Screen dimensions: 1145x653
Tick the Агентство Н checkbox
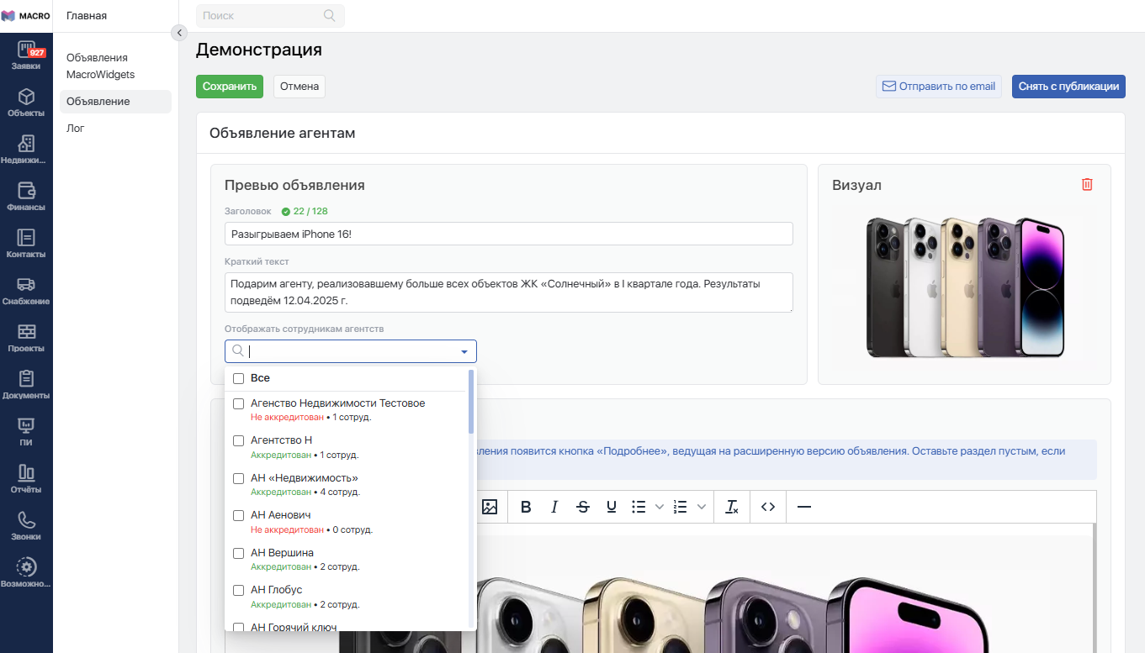pos(239,440)
